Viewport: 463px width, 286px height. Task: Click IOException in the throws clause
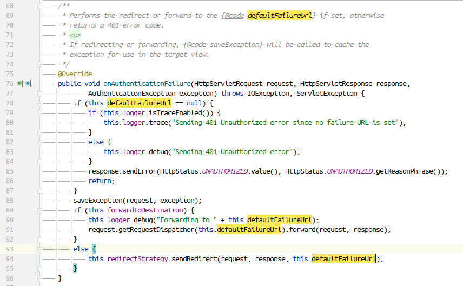(x=268, y=94)
